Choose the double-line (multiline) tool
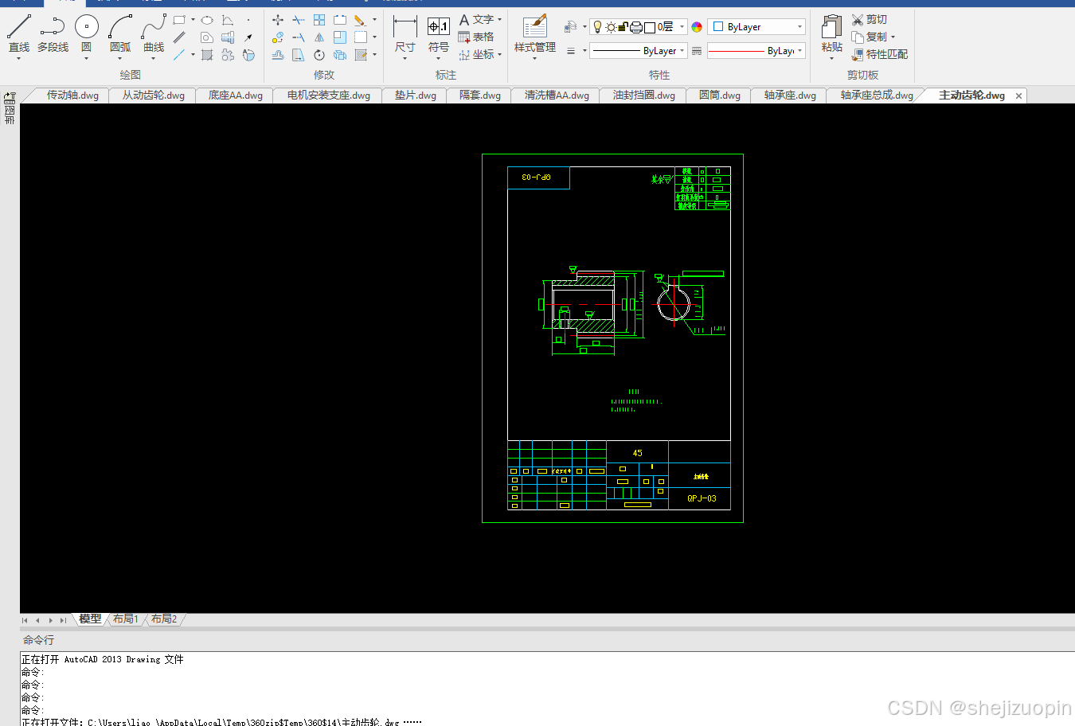Viewport: 1075px width, 726px height. coord(179,37)
